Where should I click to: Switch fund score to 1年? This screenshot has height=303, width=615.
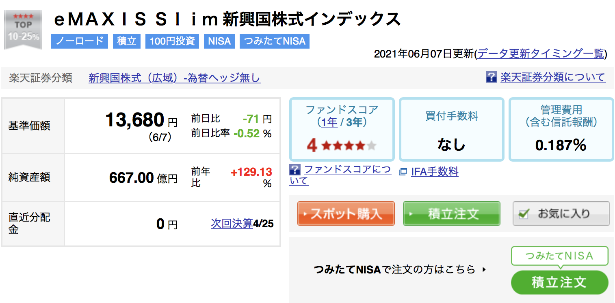(x=329, y=122)
